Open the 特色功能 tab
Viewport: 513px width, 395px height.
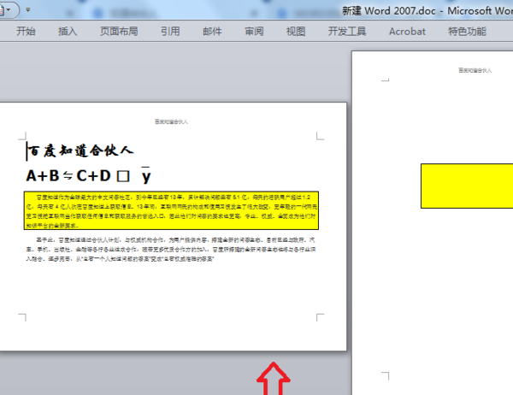coord(467,32)
